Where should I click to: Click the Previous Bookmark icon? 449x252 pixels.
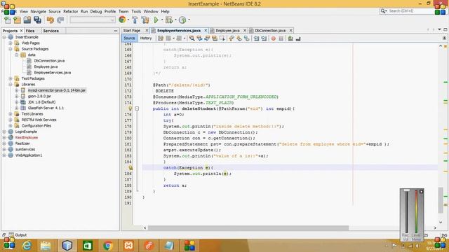tap(232, 38)
